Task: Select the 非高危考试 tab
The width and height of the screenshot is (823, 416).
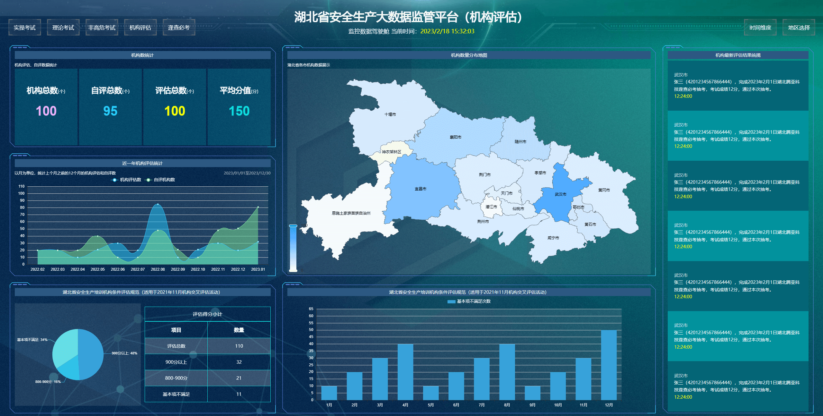Action: point(102,28)
